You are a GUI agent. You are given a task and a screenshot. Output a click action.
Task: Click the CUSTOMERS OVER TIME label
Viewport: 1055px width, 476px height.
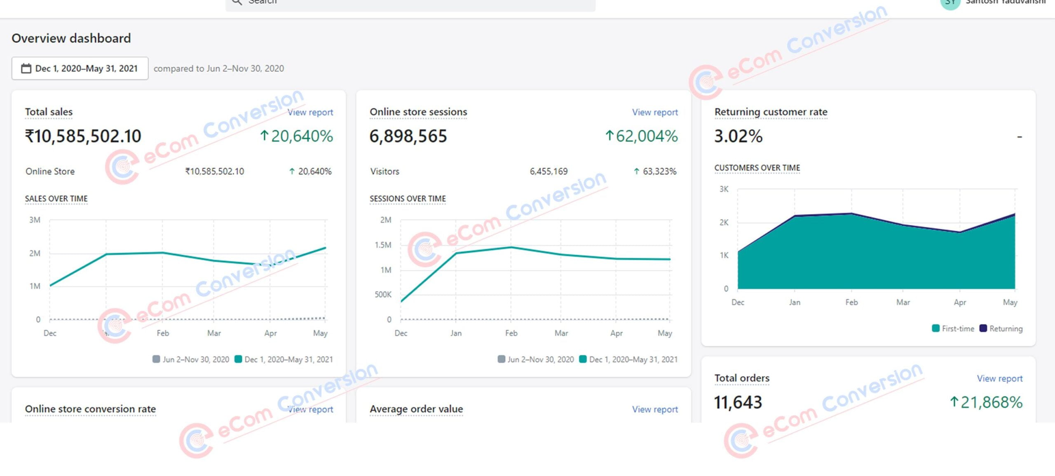tap(757, 168)
